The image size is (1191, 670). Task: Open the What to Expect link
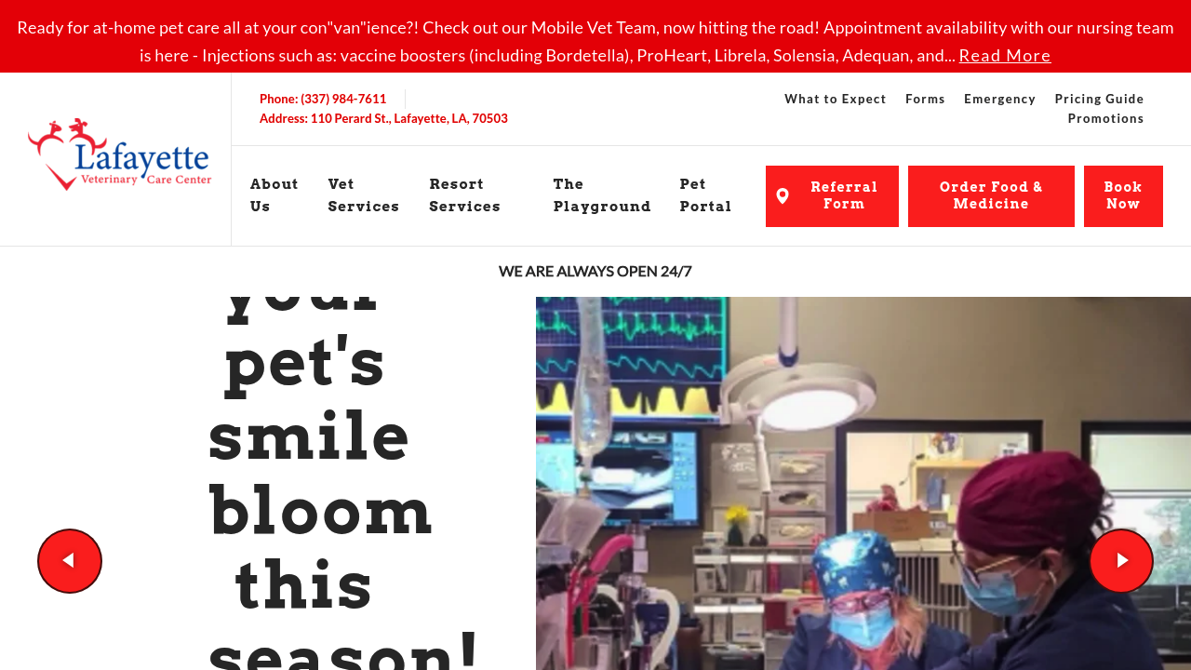836,99
